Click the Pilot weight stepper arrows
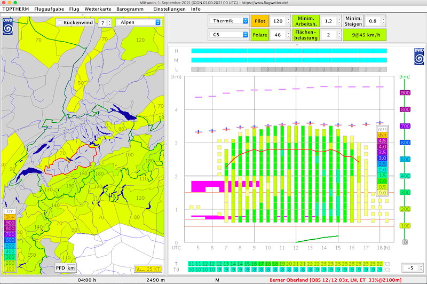 point(288,21)
